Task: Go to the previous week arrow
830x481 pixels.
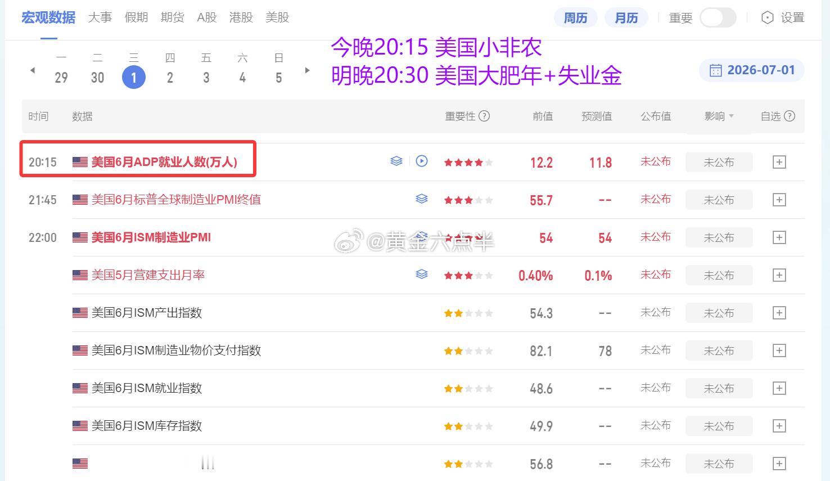Action: [x=33, y=70]
